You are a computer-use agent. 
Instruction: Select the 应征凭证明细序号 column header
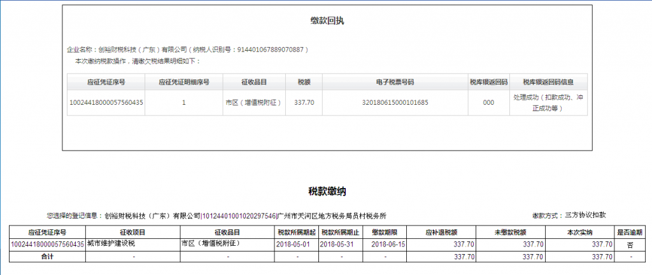[x=183, y=82]
